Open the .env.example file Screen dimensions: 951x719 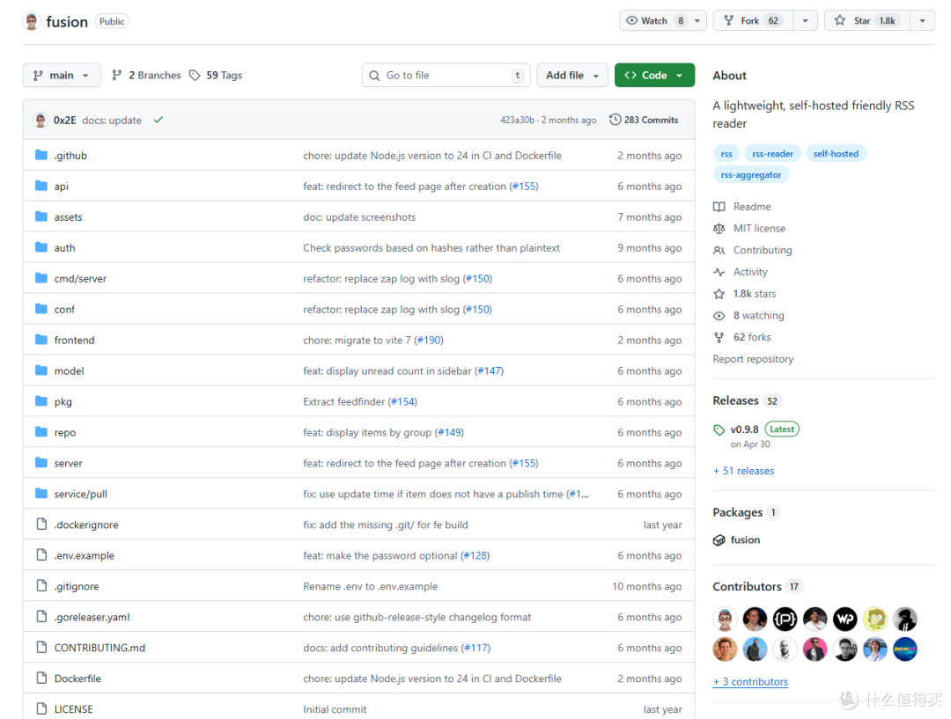85,556
